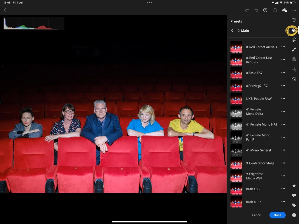Go back from the 0. Main preset group
Viewport: 299px width, 224px height.
pos(232,31)
